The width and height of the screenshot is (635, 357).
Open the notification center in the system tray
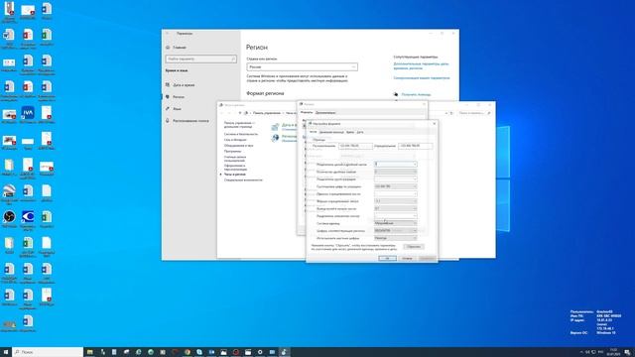(627, 352)
